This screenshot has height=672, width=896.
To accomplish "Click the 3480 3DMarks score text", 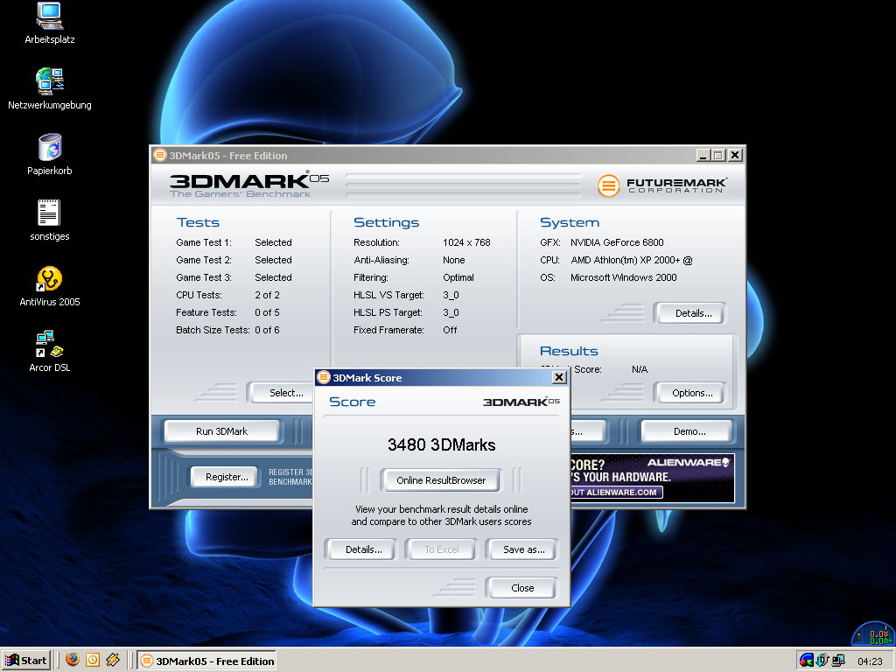I will pos(441,445).
